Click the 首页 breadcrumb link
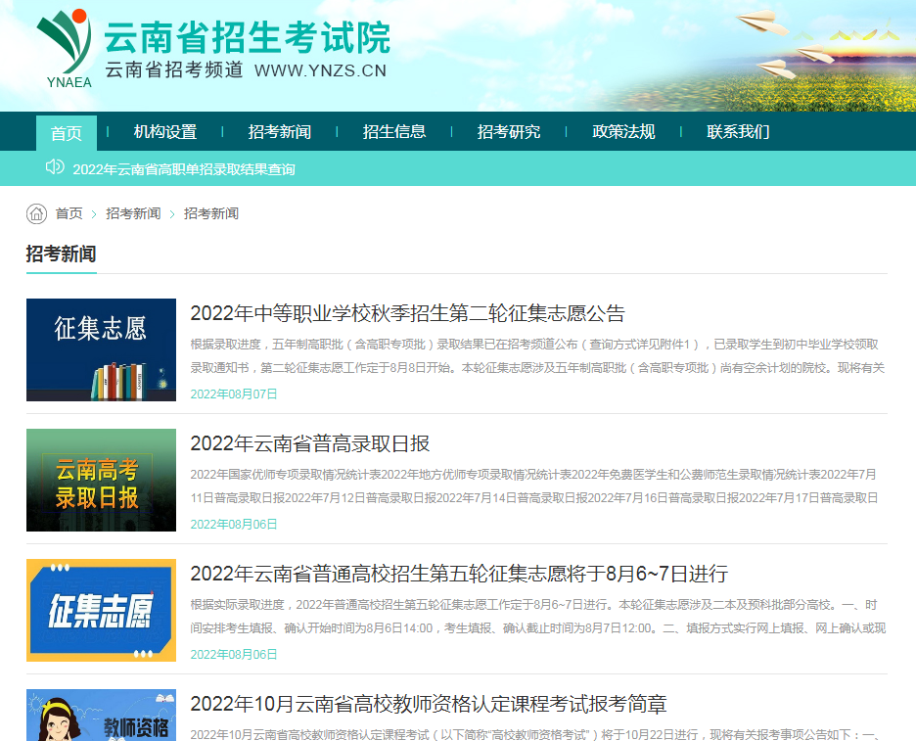Image resolution: width=916 pixels, height=741 pixels. [69, 213]
